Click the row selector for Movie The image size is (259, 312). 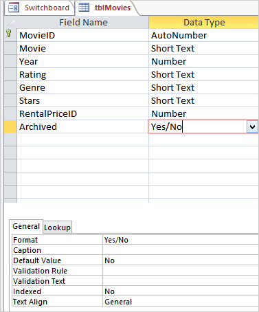10,48
